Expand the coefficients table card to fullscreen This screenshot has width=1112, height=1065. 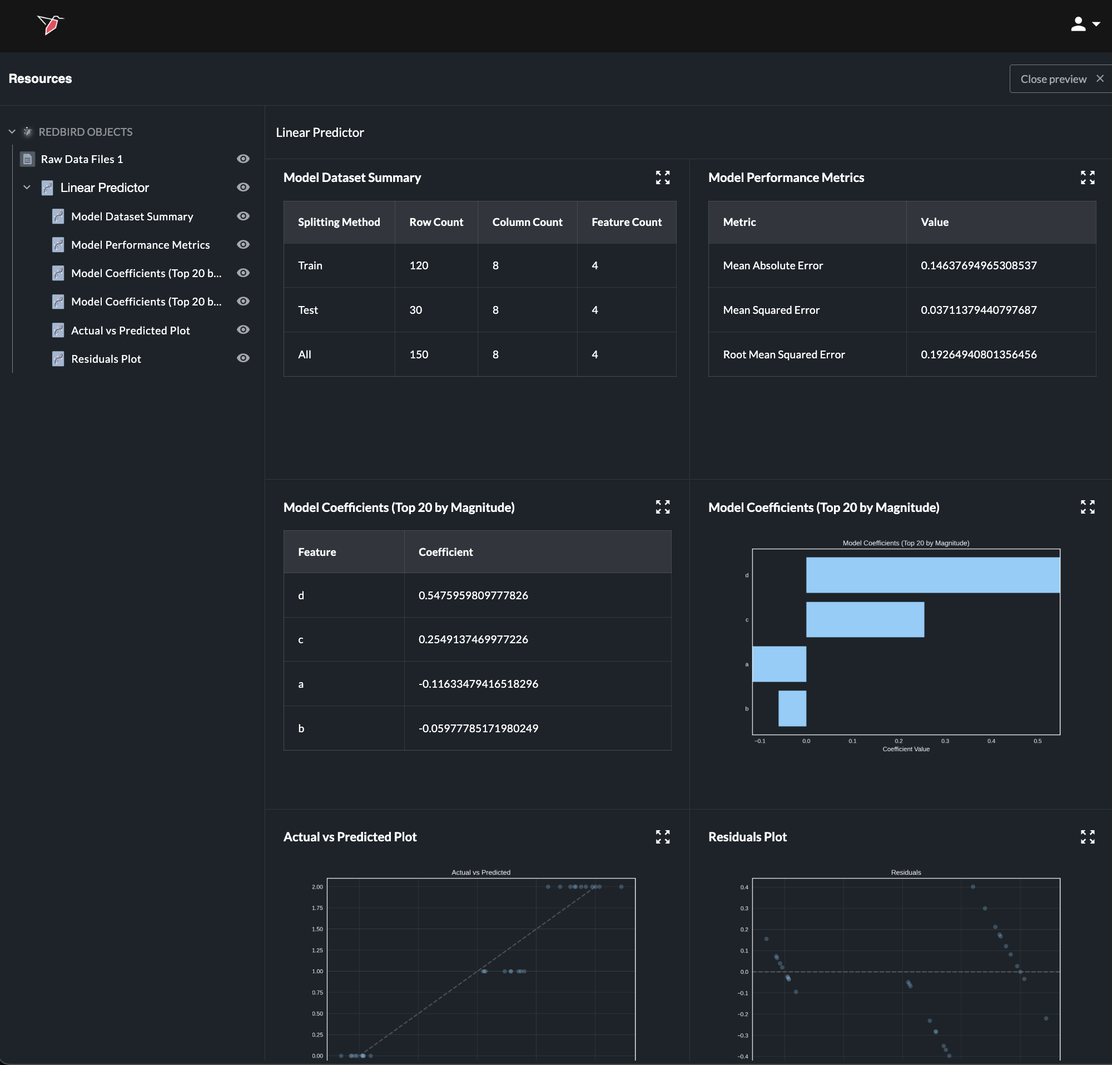[x=662, y=507]
